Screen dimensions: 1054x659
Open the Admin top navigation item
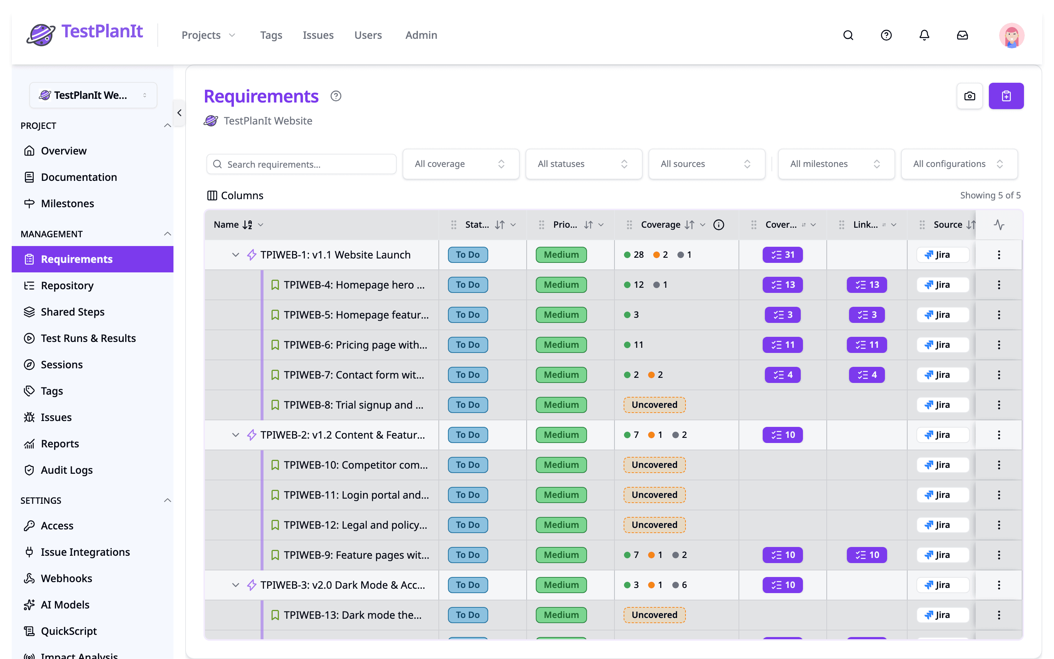coord(421,35)
